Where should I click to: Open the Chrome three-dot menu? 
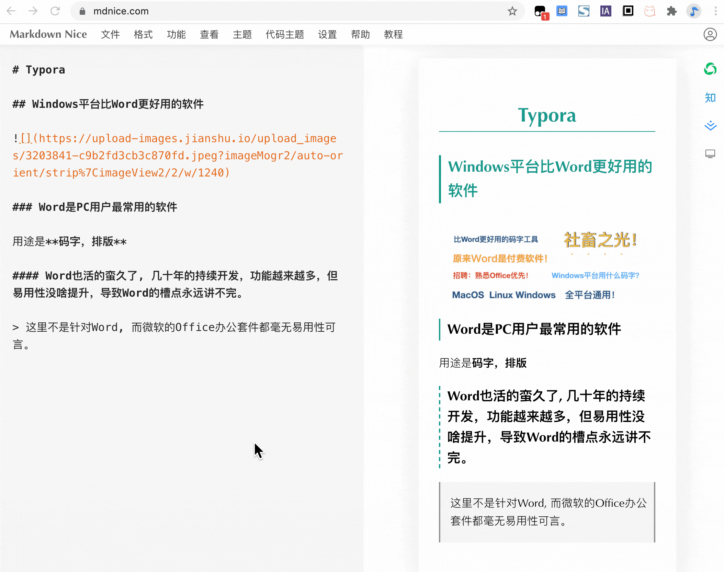tap(715, 11)
